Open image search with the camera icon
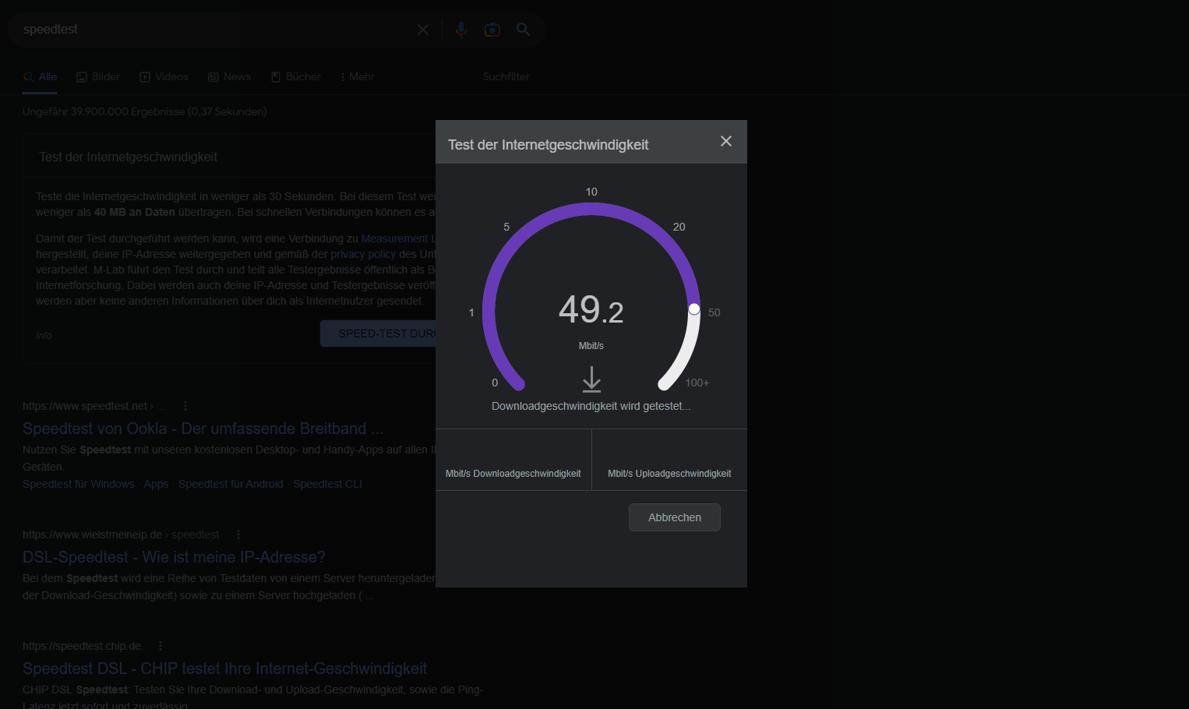The height and width of the screenshot is (709, 1189). coord(492,30)
